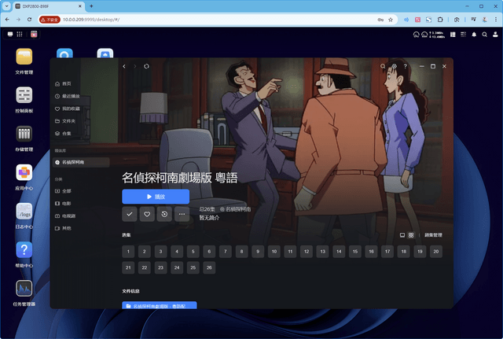Add series to favorites with heart button
This screenshot has width=503, height=339.
point(147,214)
